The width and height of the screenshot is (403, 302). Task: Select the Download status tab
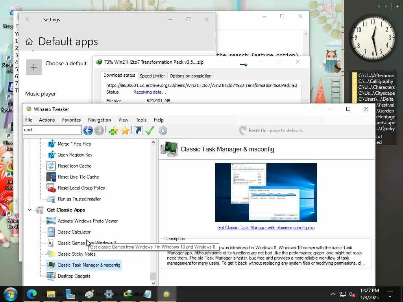tap(119, 75)
